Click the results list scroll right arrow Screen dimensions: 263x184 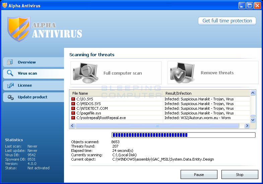tap(247, 125)
